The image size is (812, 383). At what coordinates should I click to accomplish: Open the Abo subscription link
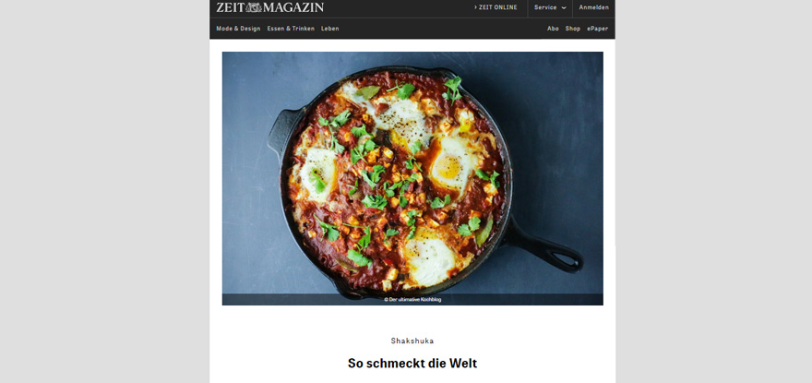tap(553, 29)
